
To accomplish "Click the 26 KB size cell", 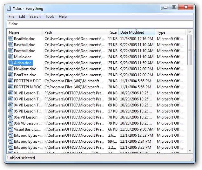I will pyautogui.click(x=113, y=51).
